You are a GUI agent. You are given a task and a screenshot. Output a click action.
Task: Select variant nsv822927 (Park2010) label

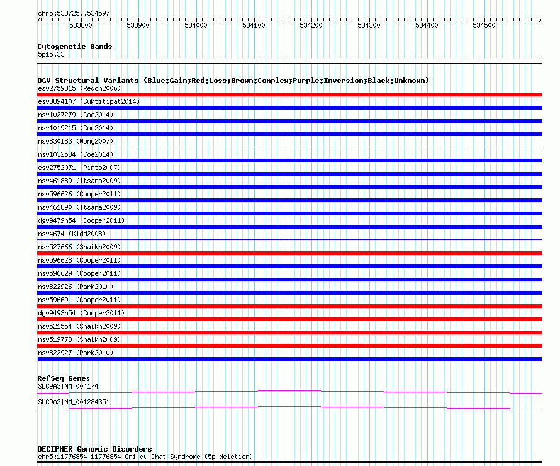[x=76, y=353]
